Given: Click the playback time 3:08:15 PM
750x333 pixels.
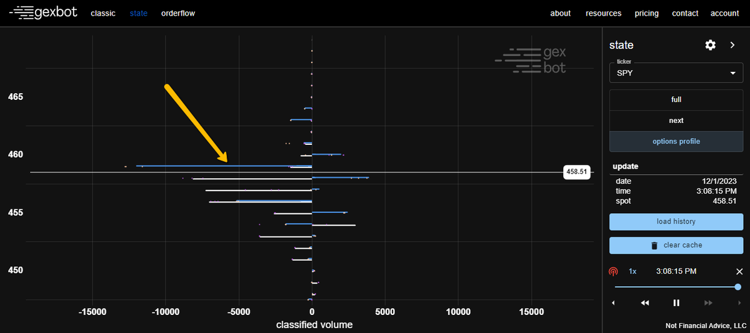Looking at the screenshot, I should [x=676, y=271].
